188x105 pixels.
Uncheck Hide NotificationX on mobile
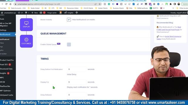pyautogui.click(x=69, y=20)
